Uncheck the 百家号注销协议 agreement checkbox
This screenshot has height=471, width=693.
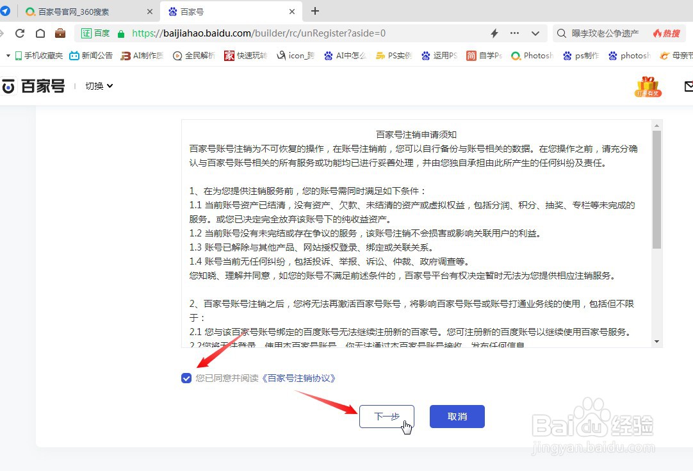tap(186, 378)
